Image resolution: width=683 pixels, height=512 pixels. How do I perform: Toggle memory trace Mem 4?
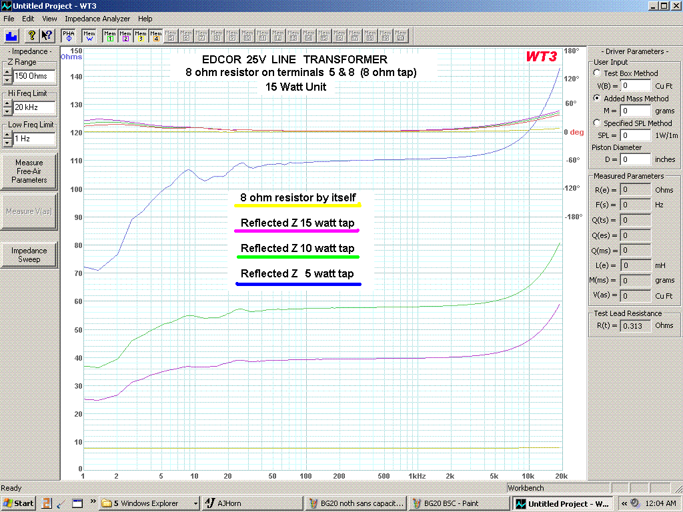tap(155, 36)
